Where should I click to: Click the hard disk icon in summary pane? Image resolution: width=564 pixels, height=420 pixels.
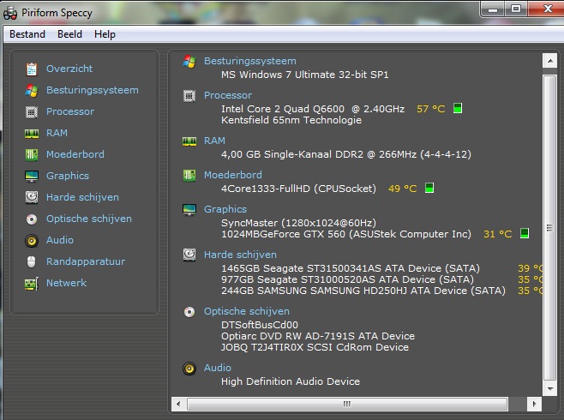(x=189, y=255)
